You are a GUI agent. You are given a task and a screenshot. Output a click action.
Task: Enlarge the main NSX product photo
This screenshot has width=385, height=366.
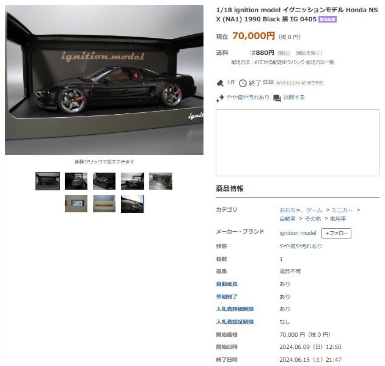pyautogui.click(x=104, y=80)
